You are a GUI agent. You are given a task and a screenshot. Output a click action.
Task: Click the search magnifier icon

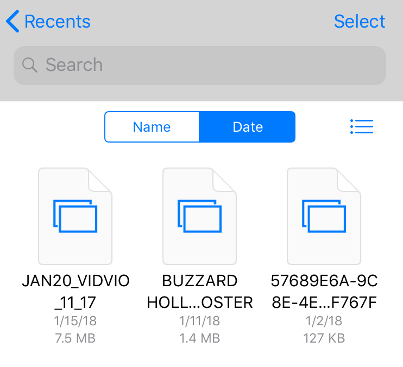(29, 65)
